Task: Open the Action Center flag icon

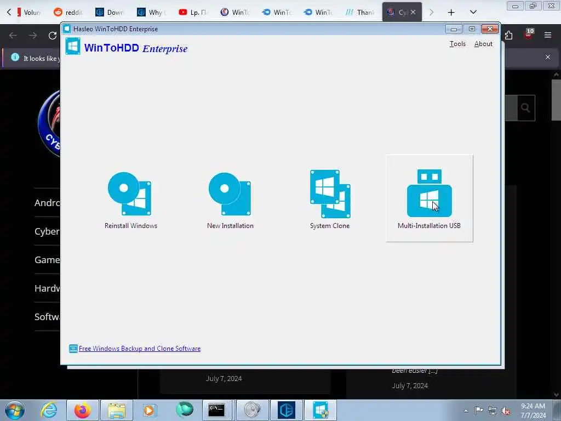Action: pyautogui.click(x=479, y=411)
